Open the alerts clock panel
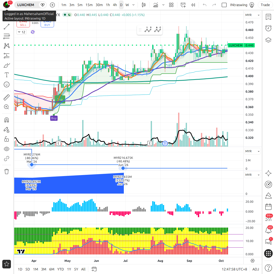274x274 pixels. coord(268,28)
